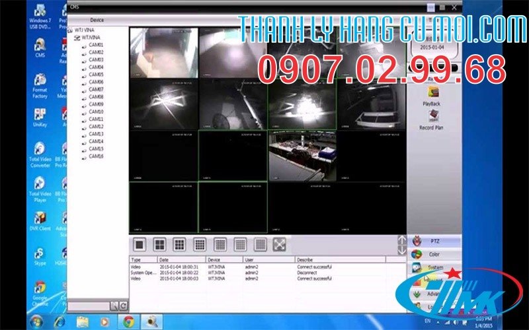Select CAM07 in device tree
The width and height of the screenshot is (529, 330).
96,89
